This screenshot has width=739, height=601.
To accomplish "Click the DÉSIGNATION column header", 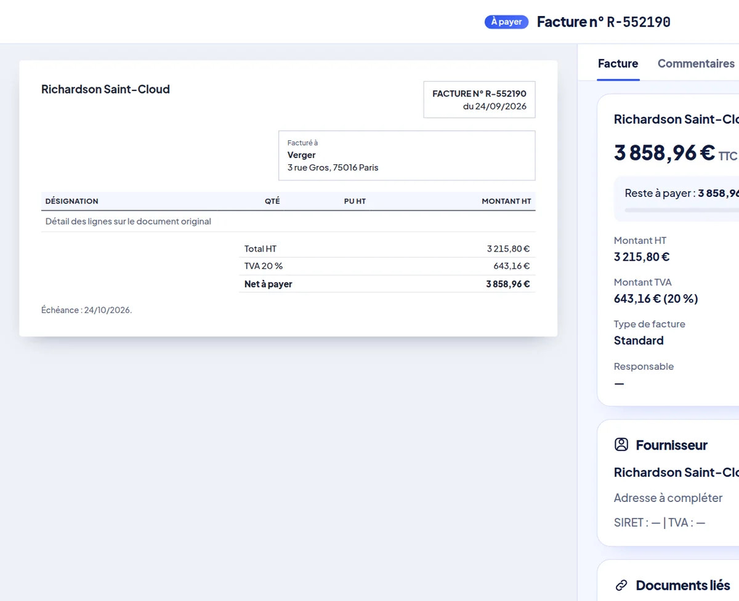I will 71,201.
